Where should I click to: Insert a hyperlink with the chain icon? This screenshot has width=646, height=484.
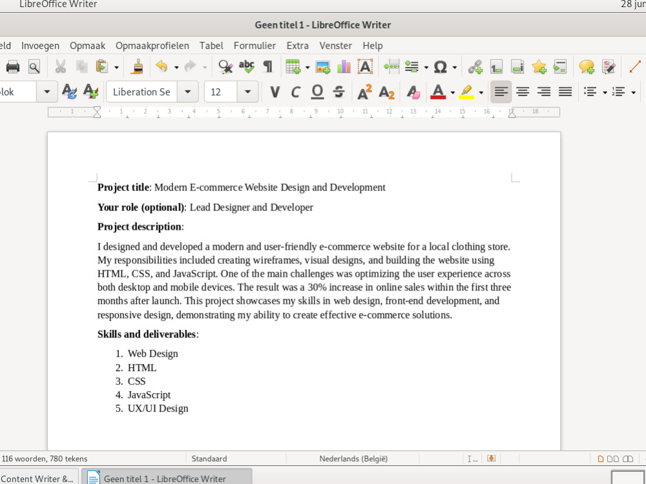pos(475,66)
